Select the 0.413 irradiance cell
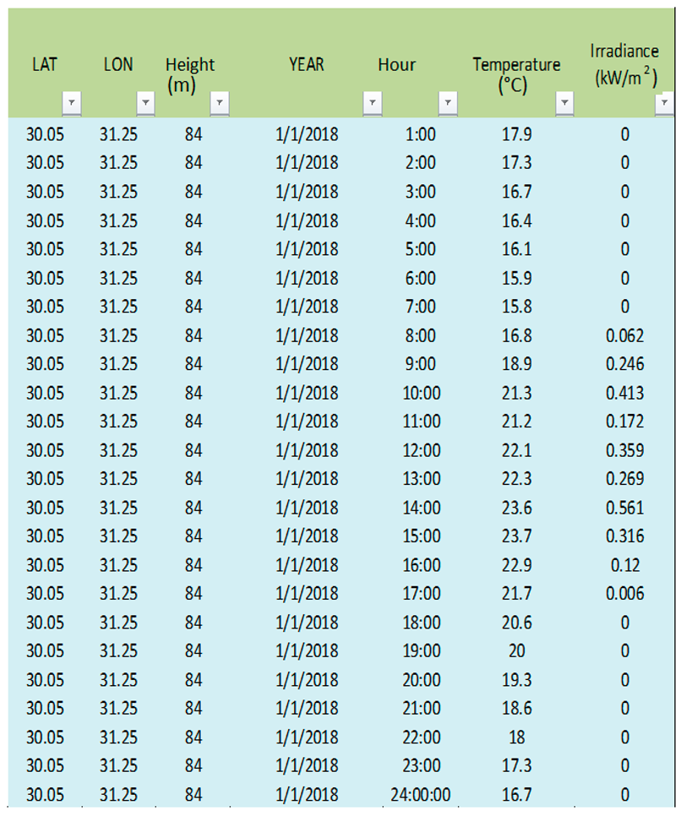The image size is (681, 816). tap(624, 393)
